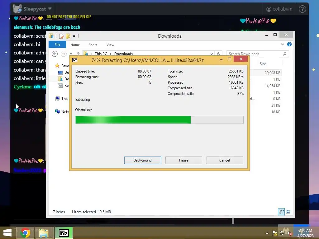Expand the ribbon chevron
The width and height of the screenshot is (319, 239).
click(x=282, y=44)
